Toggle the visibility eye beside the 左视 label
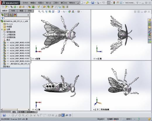 (x=94, y=59)
